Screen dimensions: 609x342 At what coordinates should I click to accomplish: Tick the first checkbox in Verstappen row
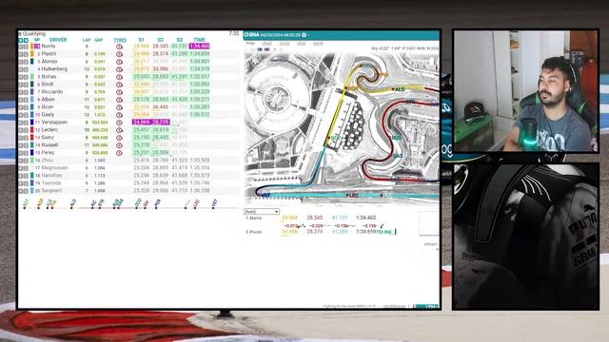(21, 123)
